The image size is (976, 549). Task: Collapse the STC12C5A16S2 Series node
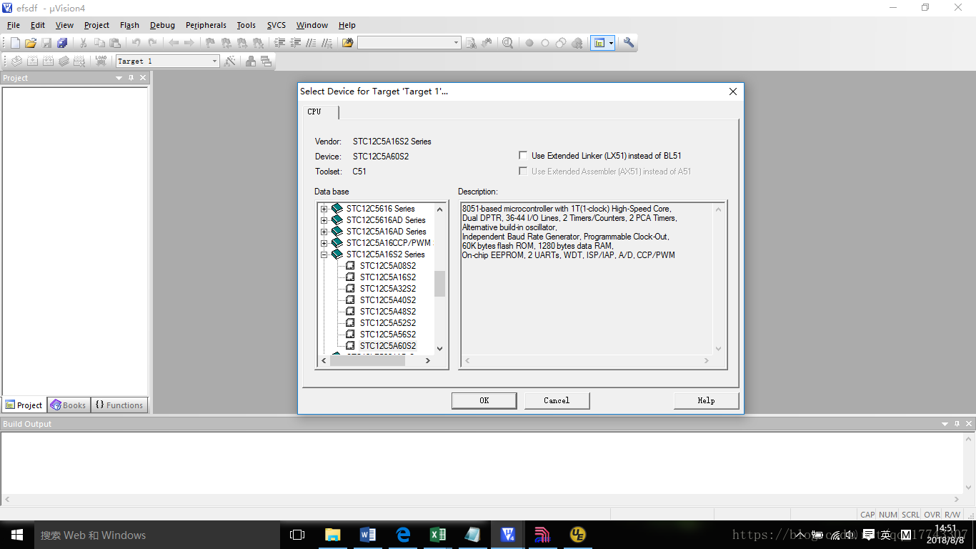324,254
